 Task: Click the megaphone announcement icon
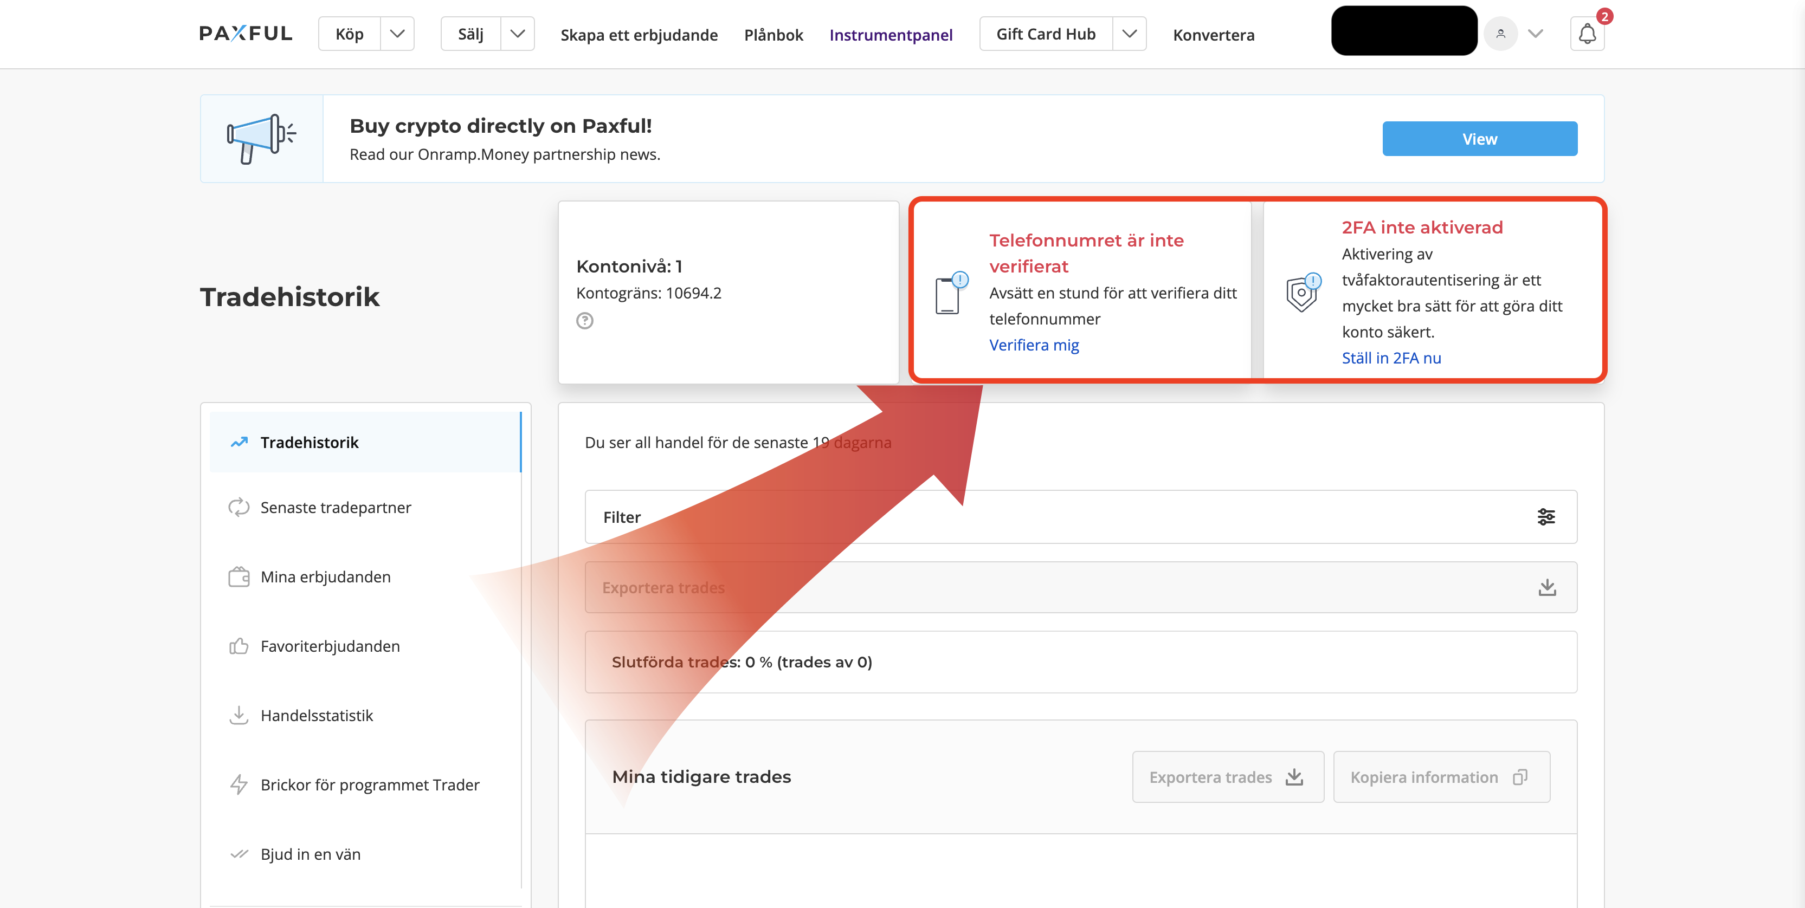[261, 139]
